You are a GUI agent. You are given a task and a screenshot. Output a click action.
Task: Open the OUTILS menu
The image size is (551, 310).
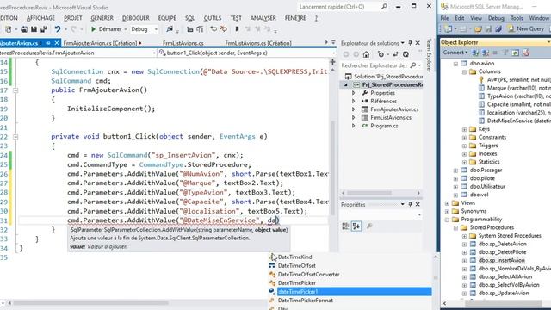pyautogui.click(x=213, y=18)
